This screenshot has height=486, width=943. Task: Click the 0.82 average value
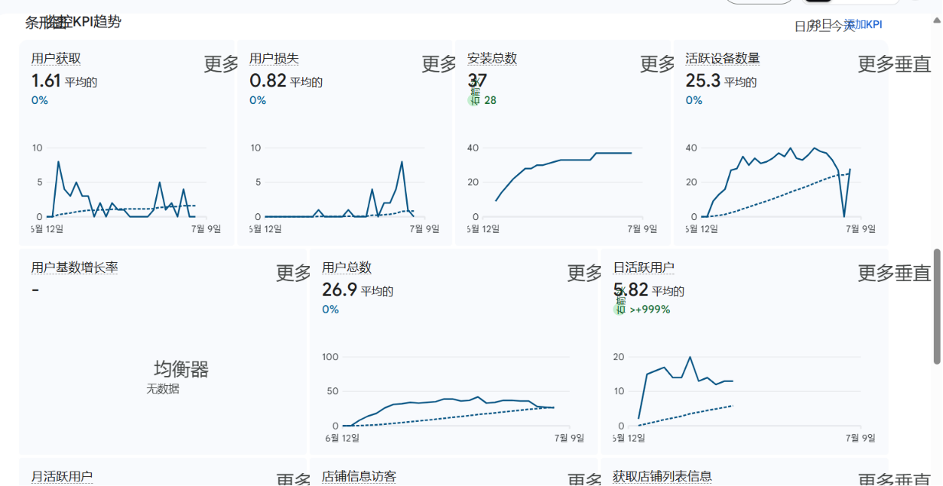click(268, 80)
